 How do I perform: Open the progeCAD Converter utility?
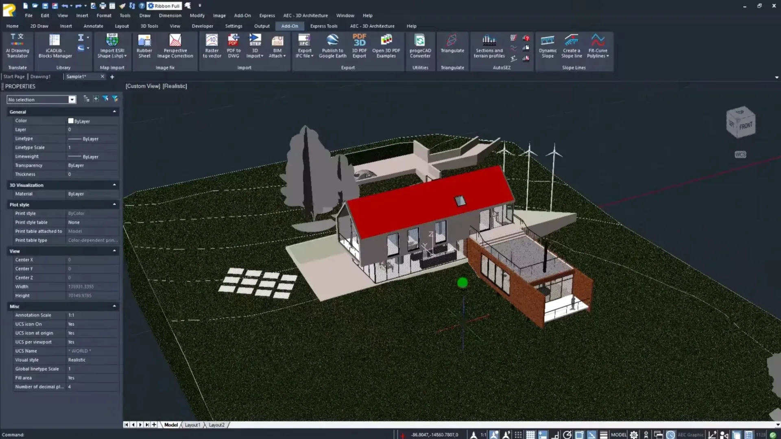coord(420,46)
